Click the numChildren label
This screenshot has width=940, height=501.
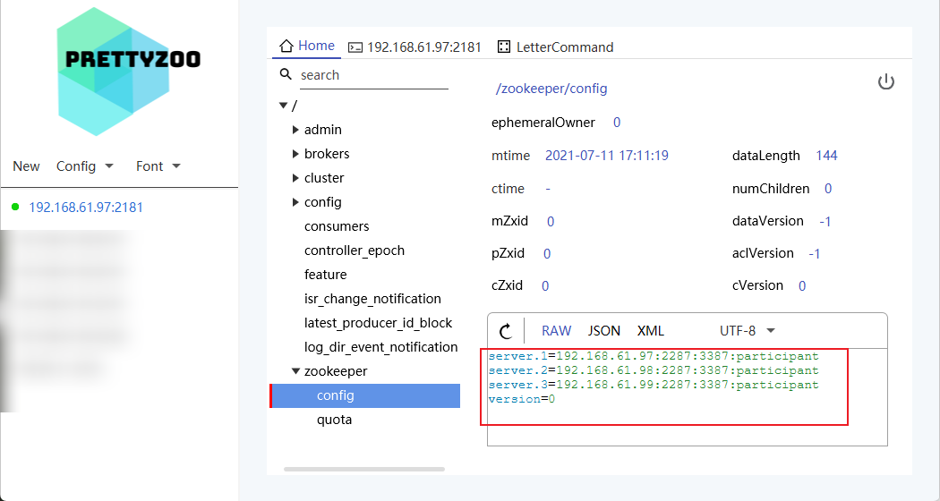(x=770, y=189)
